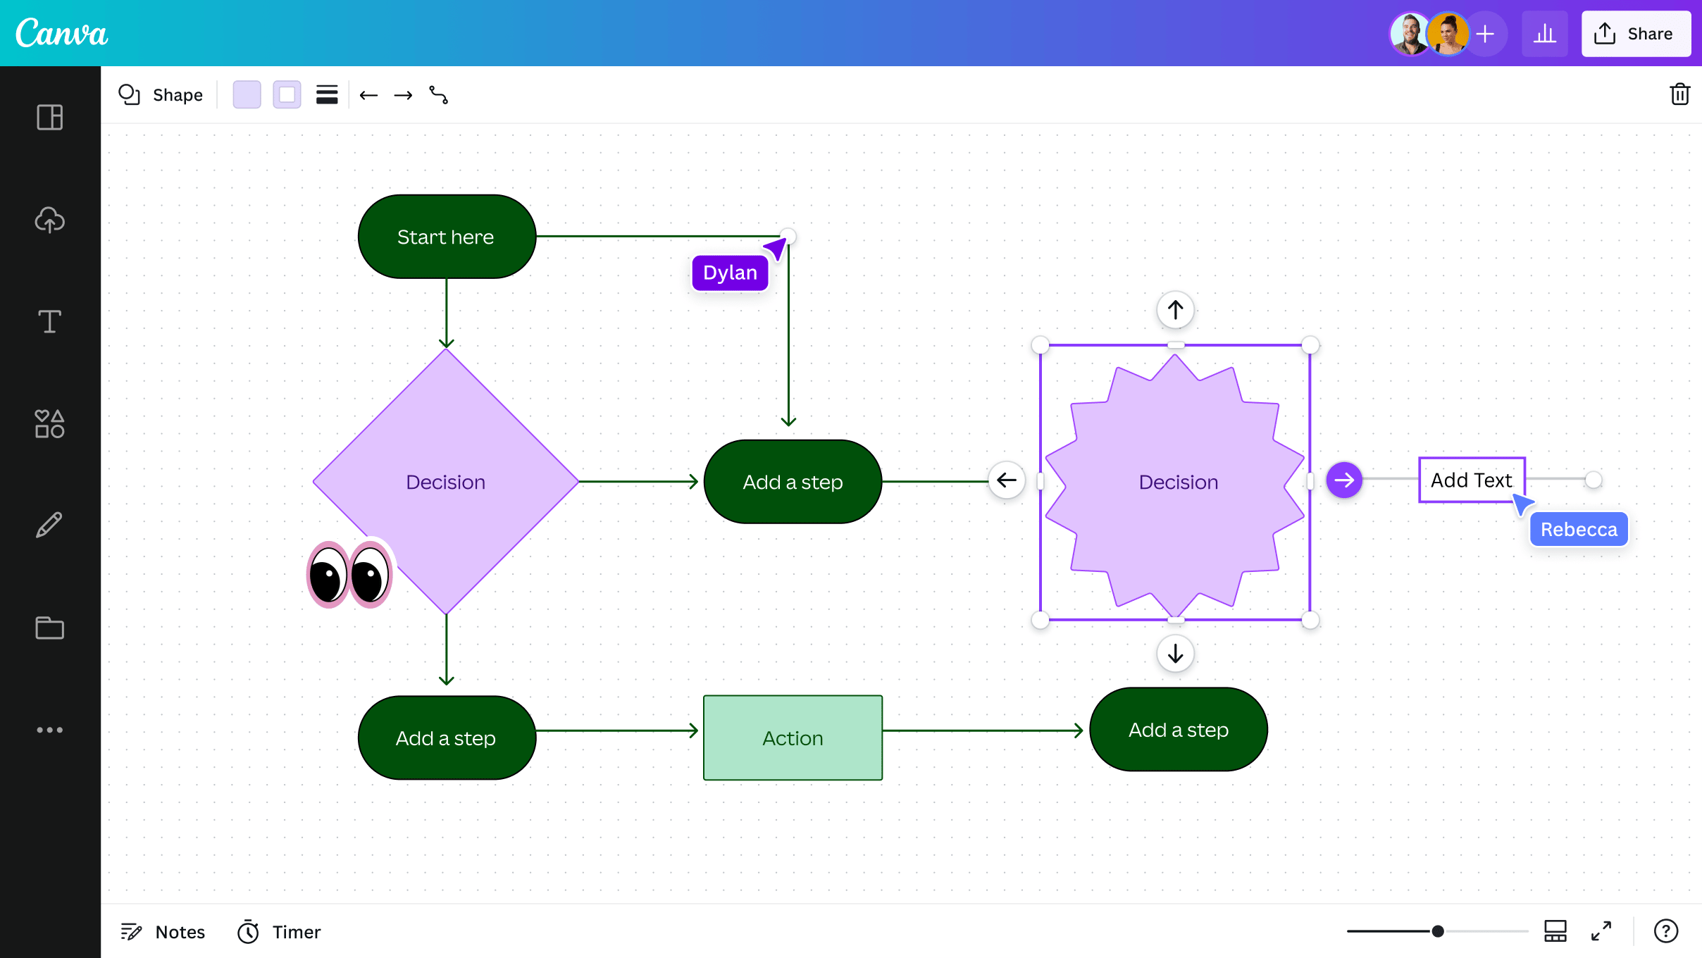
Task: Click the Delete trash icon button
Action: [1679, 94]
